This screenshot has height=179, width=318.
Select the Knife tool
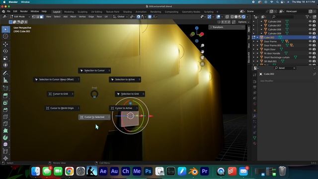[5, 124]
